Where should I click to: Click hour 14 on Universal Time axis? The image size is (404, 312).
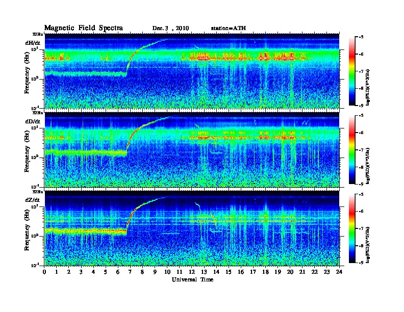click(216, 272)
